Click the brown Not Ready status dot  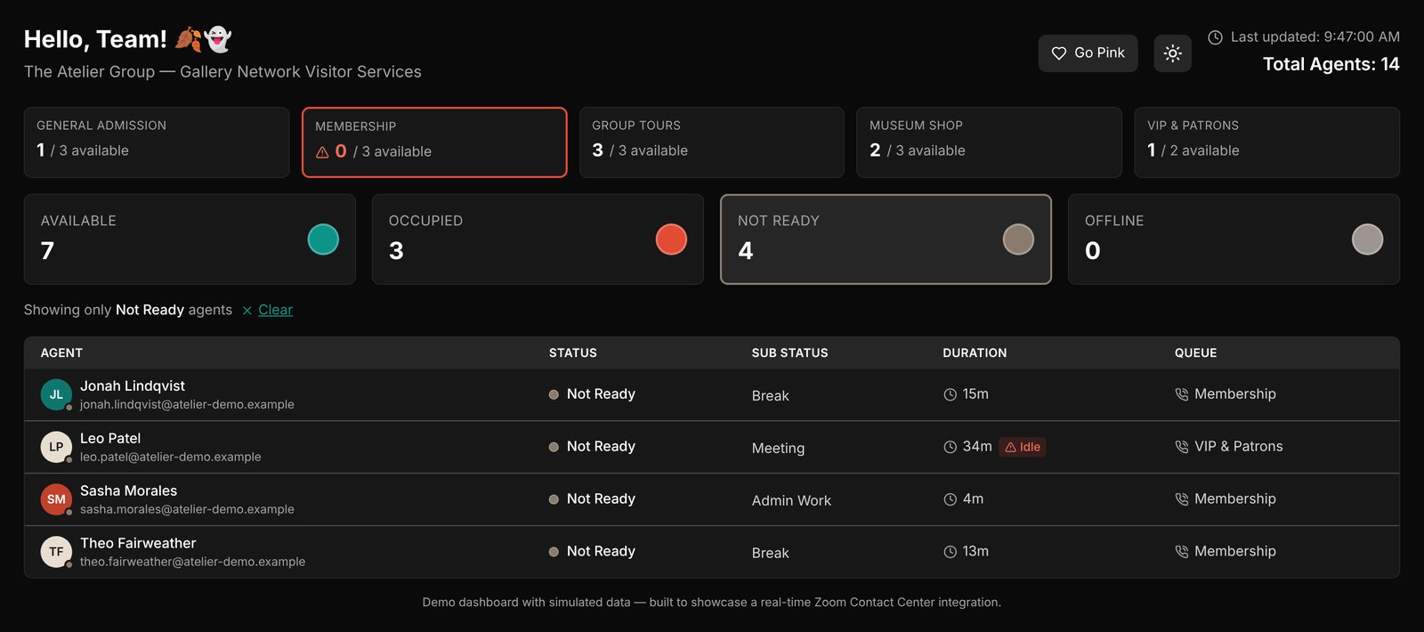pyautogui.click(x=1018, y=239)
